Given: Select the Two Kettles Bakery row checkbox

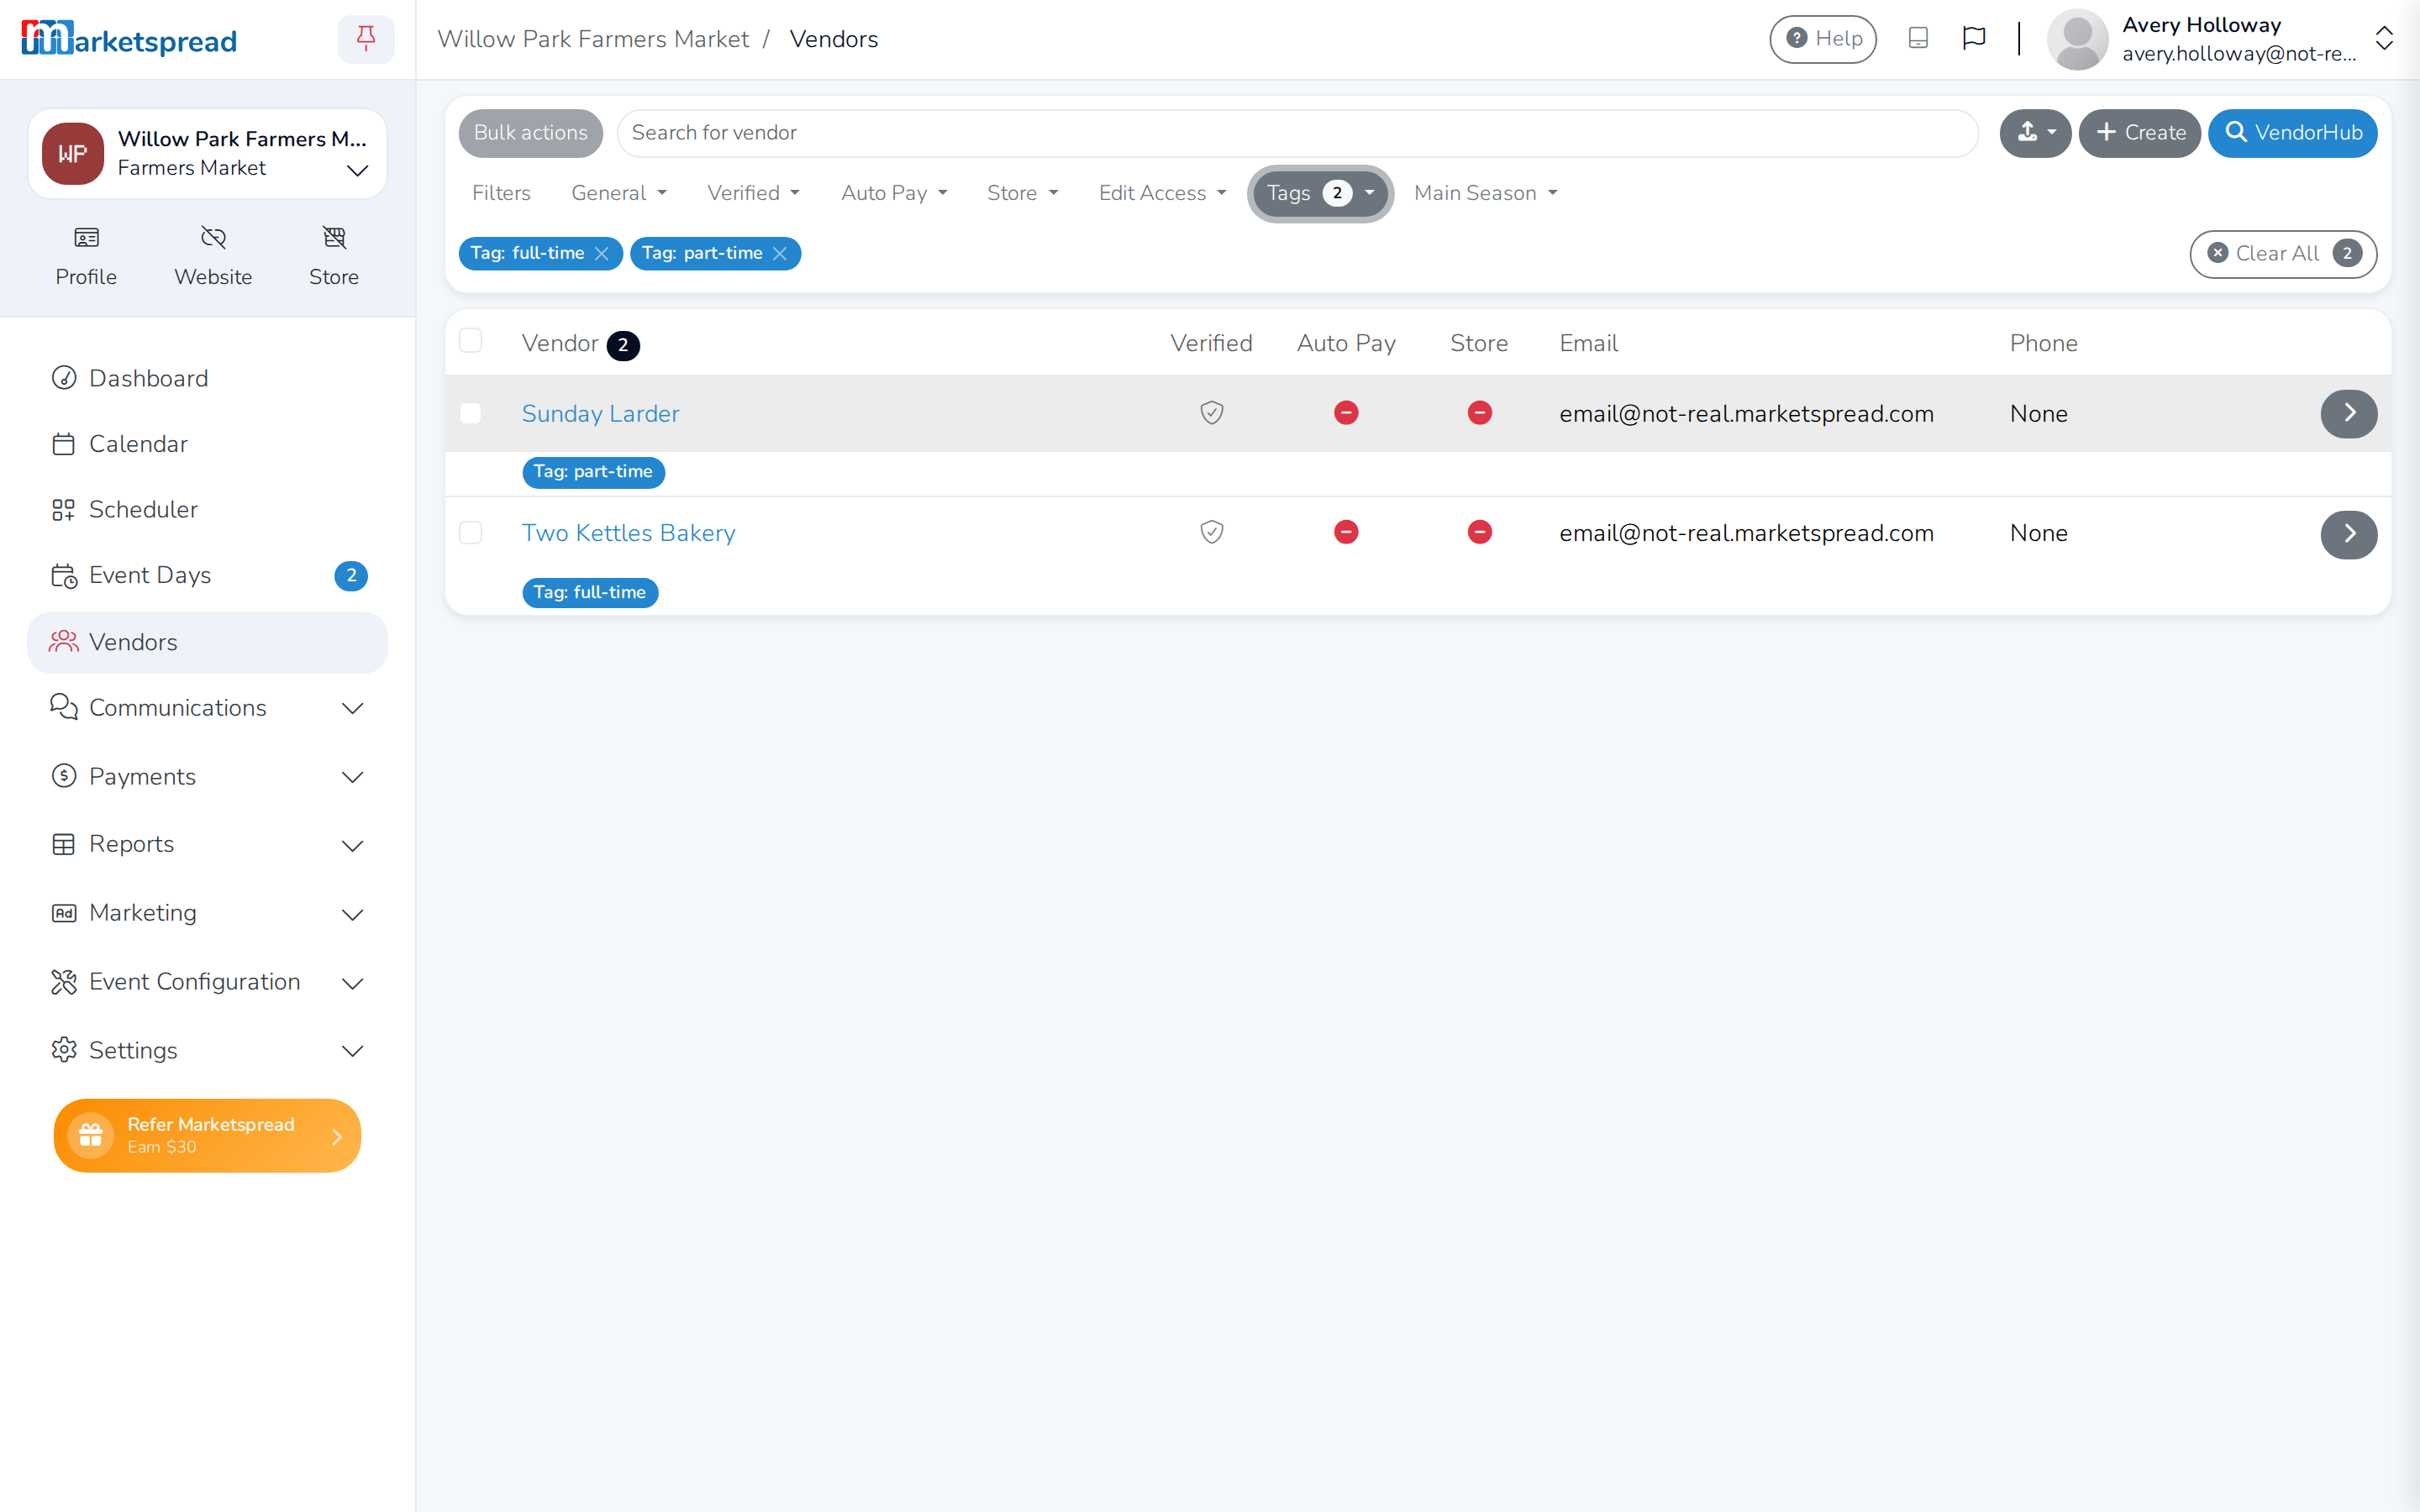Looking at the screenshot, I should point(471,532).
